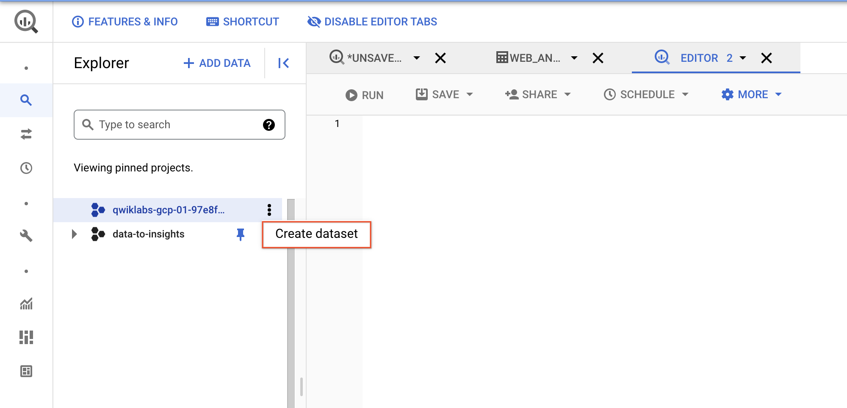Open Data transfers icon in sidebar
Screen dimensions: 847x408
pos(26,134)
